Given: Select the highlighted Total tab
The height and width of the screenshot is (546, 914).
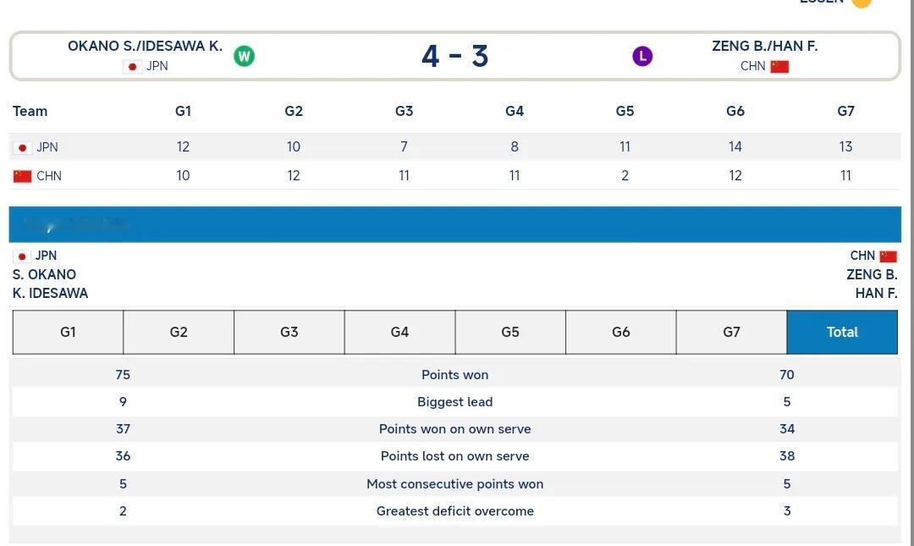Looking at the screenshot, I should (842, 332).
